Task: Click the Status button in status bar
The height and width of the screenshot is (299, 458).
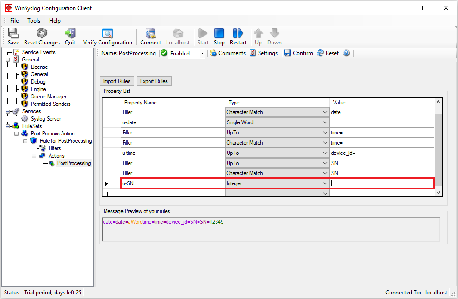Action: click(x=12, y=292)
